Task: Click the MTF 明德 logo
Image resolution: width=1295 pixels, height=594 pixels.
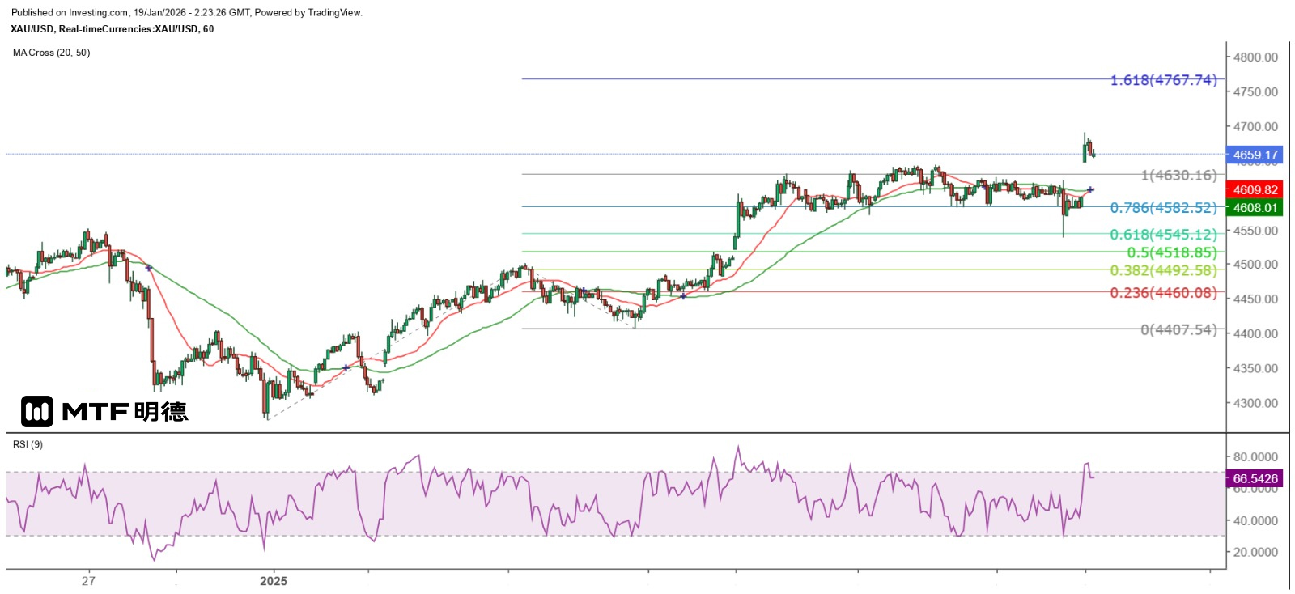Action: [x=104, y=412]
